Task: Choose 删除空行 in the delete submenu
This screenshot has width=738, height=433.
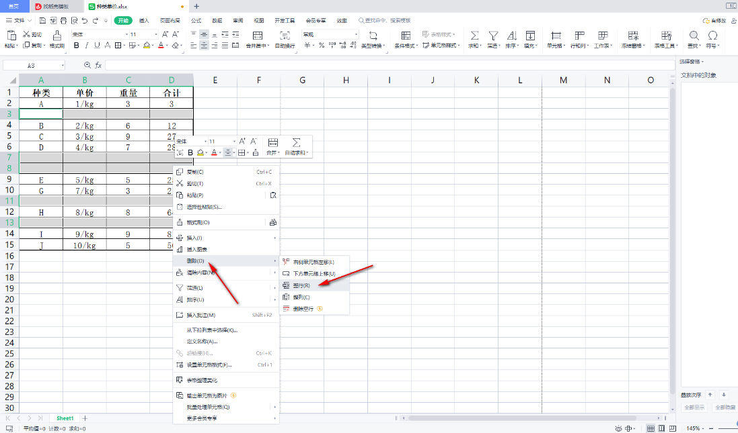Action: coord(314,309)
